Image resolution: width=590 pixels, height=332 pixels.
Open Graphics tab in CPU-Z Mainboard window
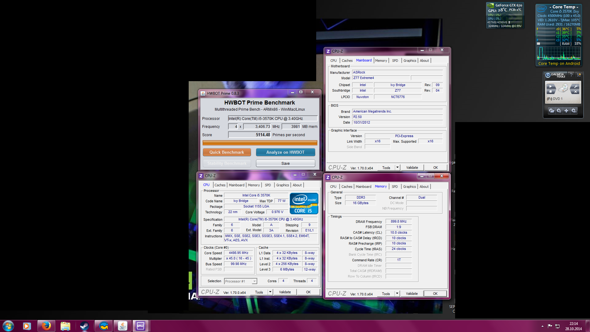(x=410, y=61)
